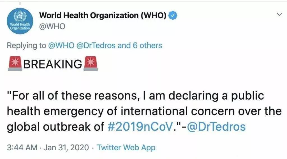The image size is (287, 159).
Task: Open the Twitter Web App source link
Action: click(x=126, y=148)
